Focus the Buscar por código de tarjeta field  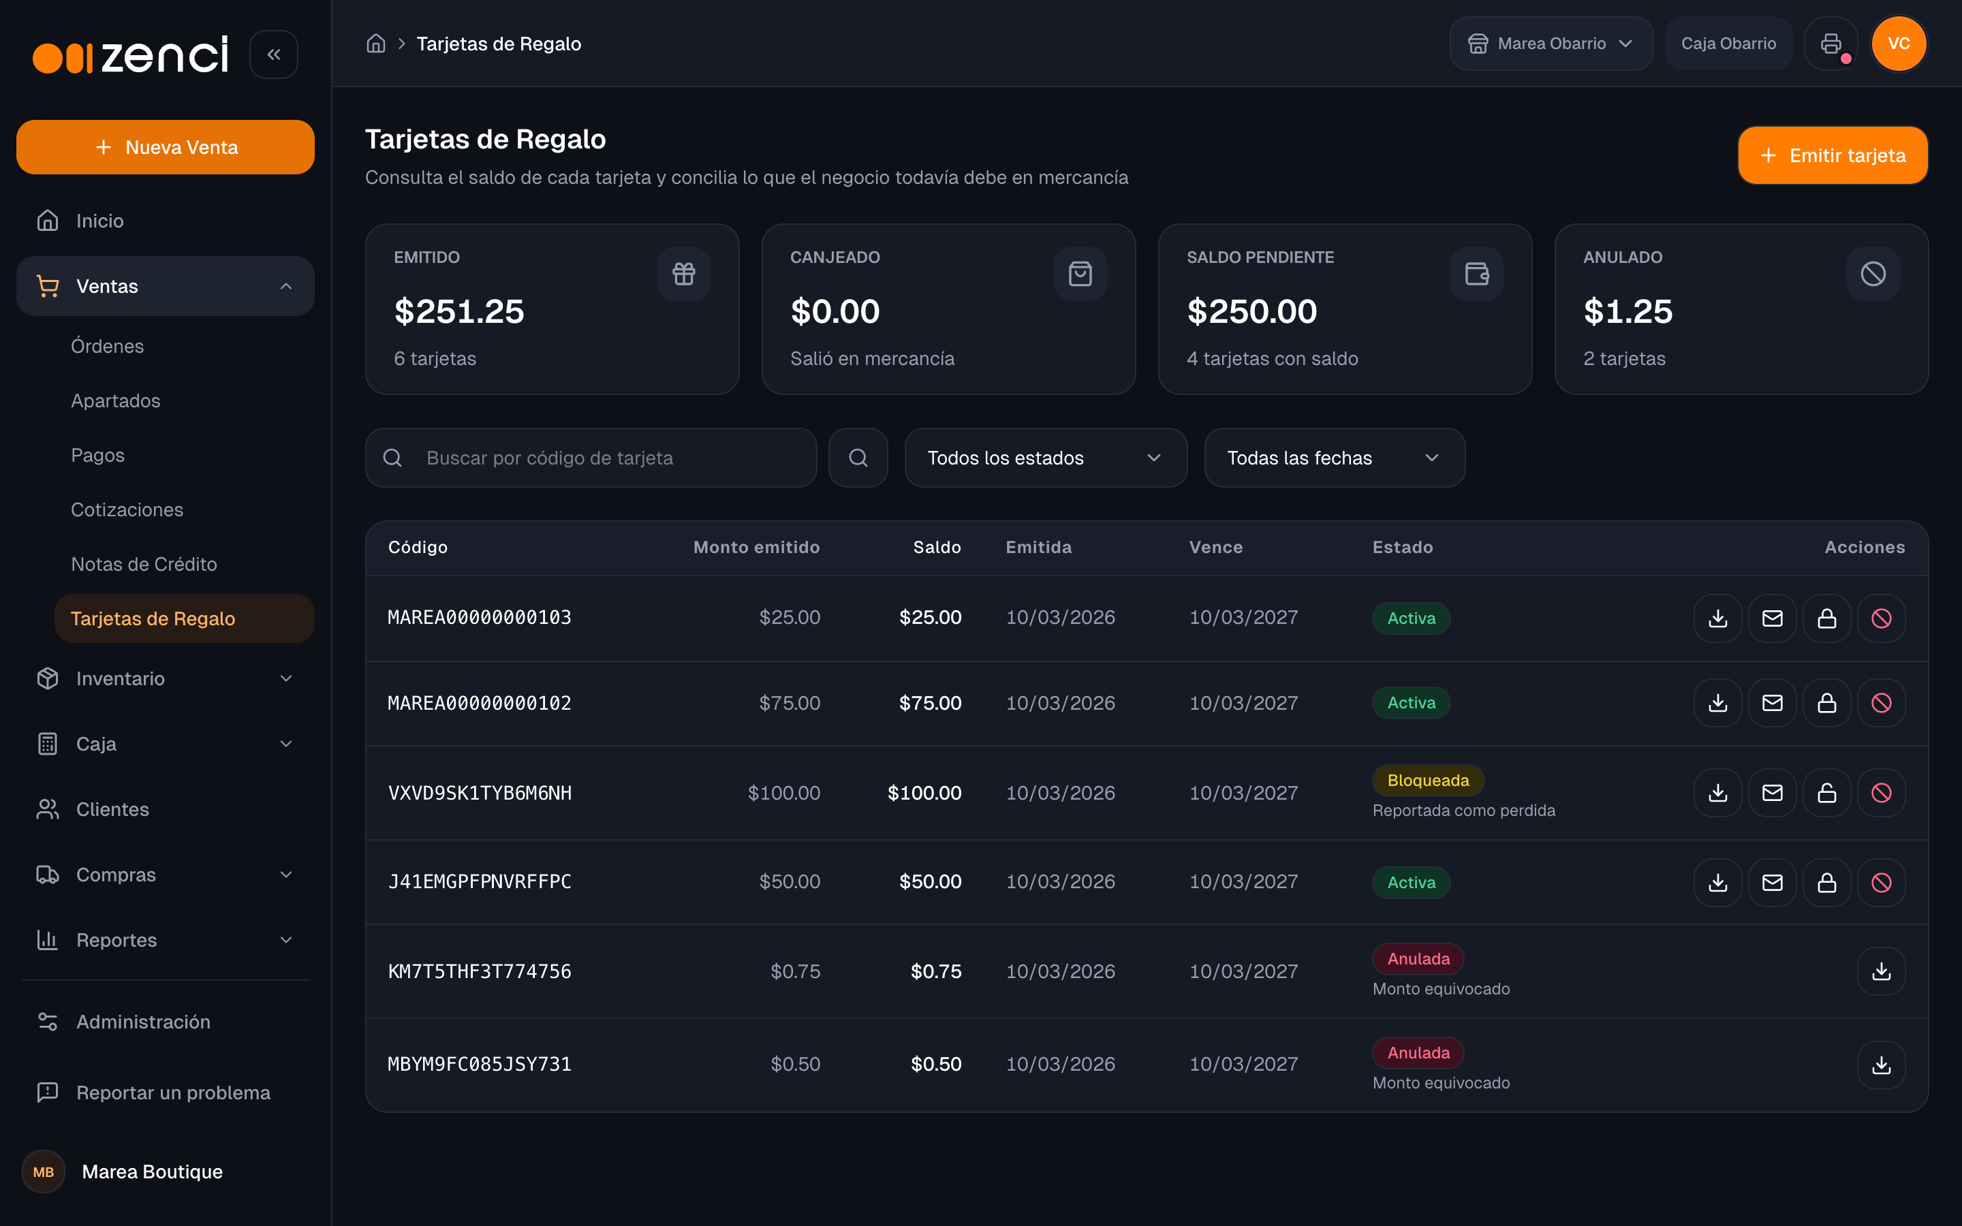pyautogui.click(x=590, y=458)
